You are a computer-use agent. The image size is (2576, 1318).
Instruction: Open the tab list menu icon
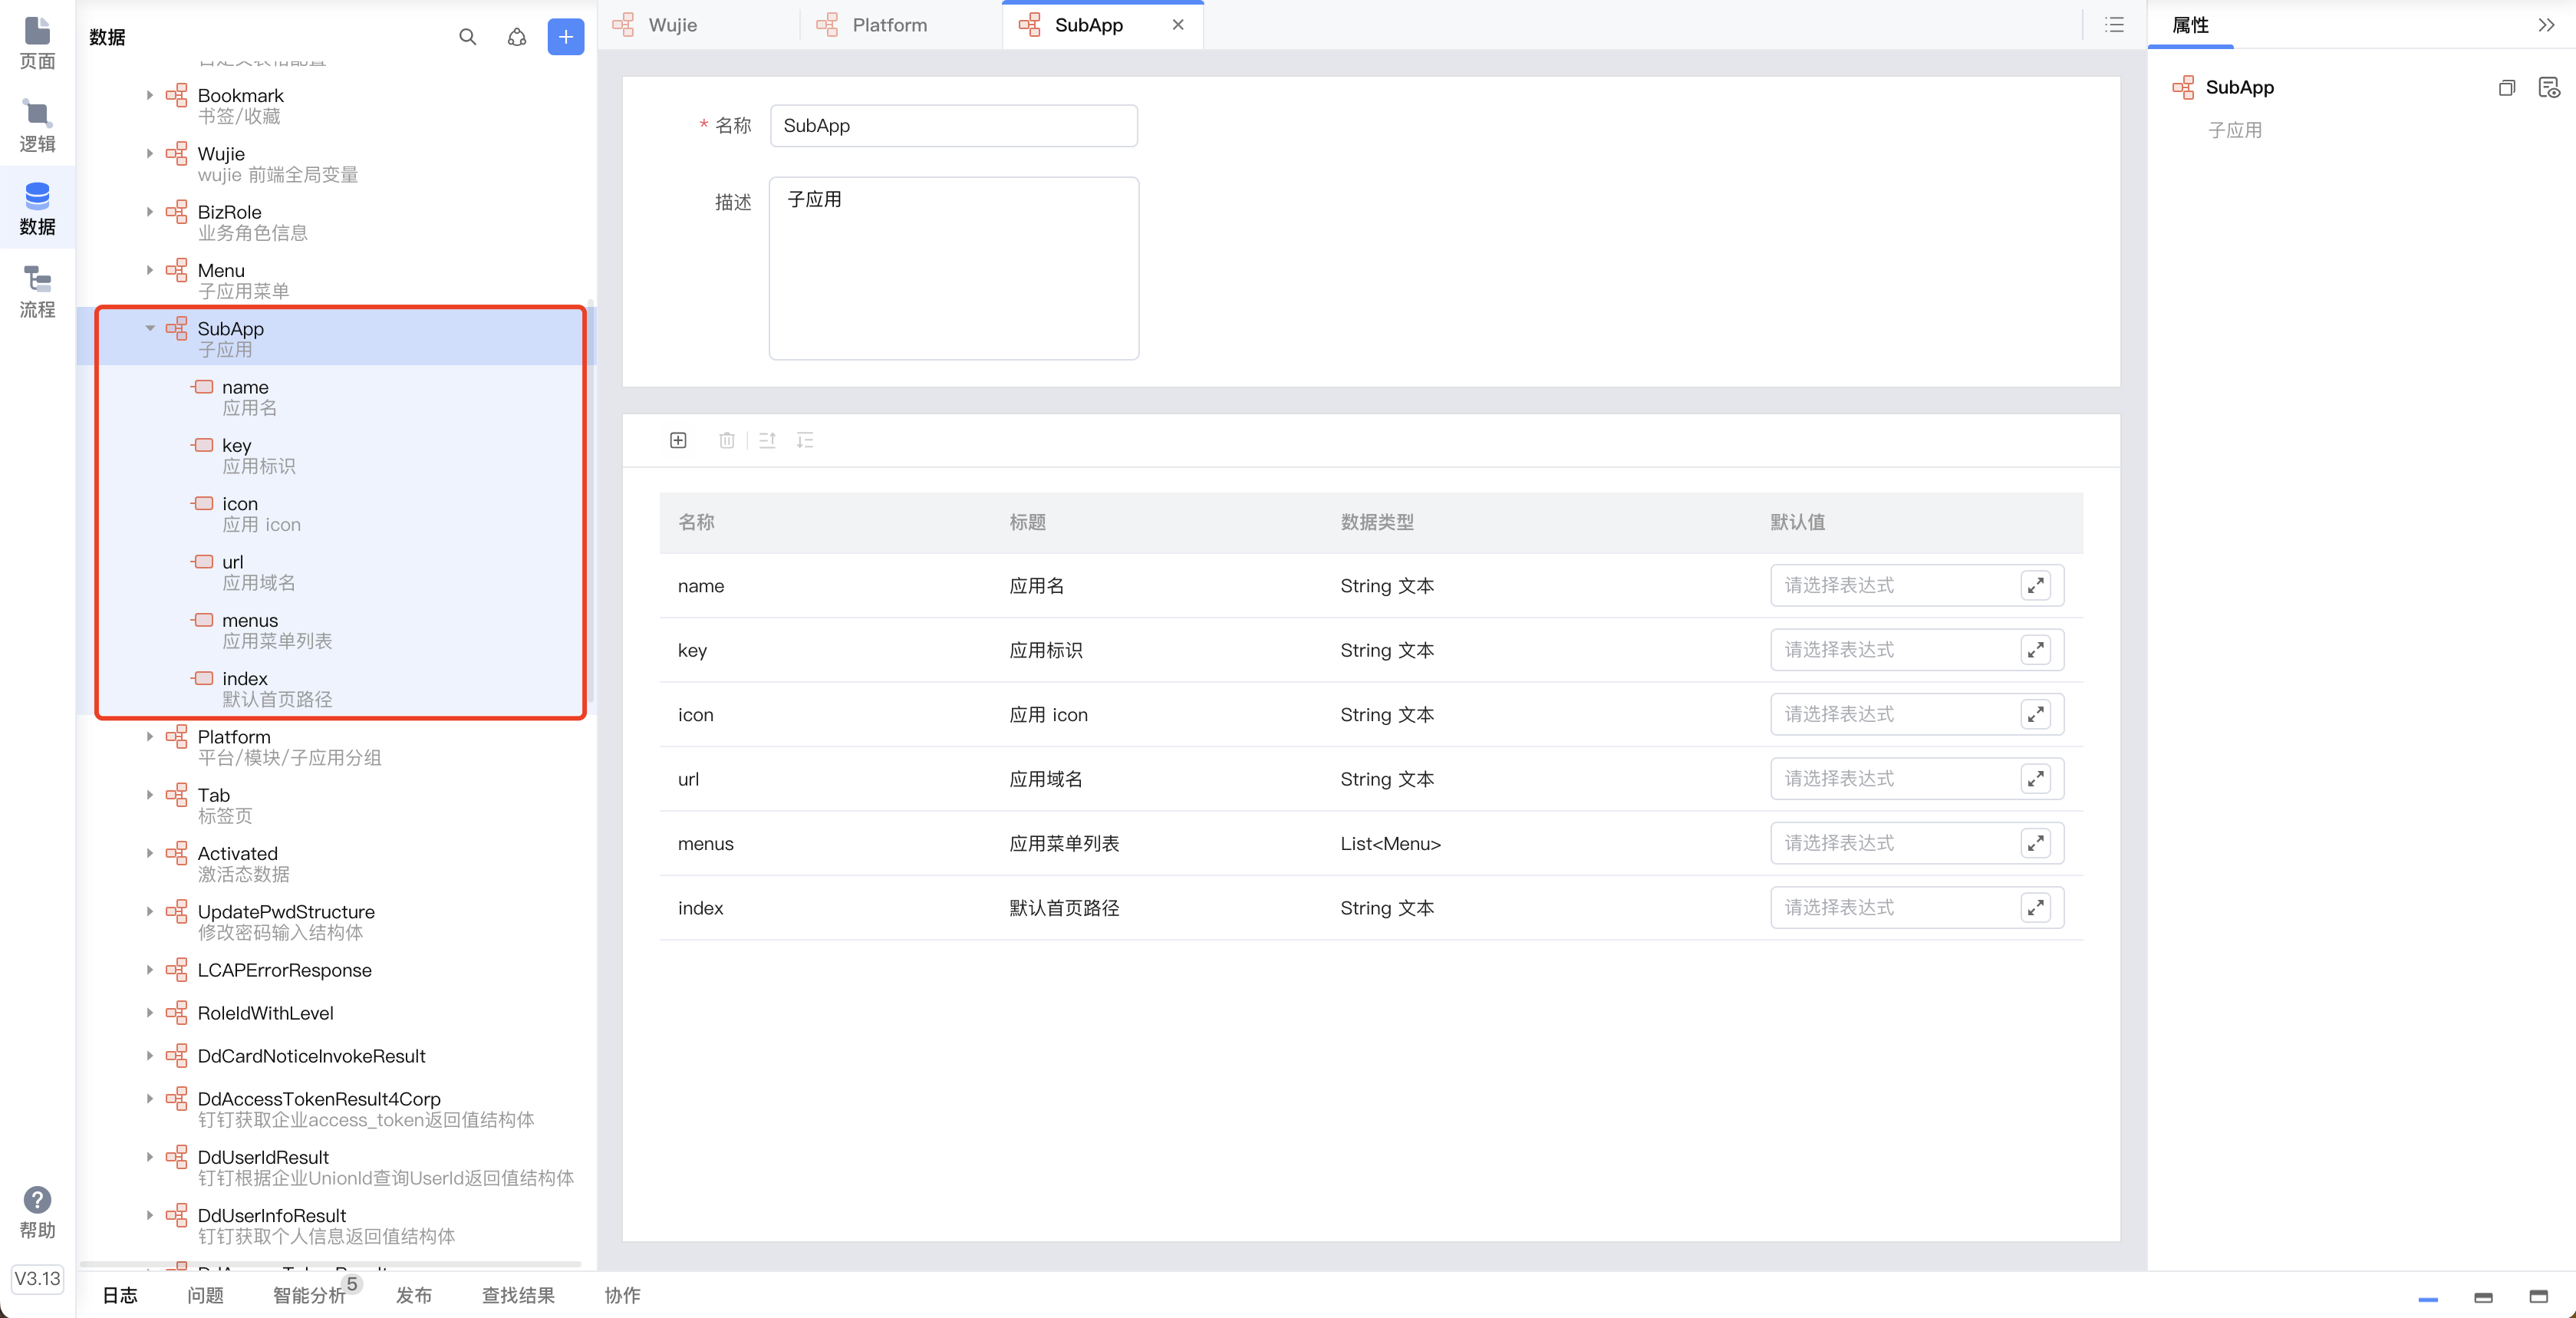[2114, 25]
